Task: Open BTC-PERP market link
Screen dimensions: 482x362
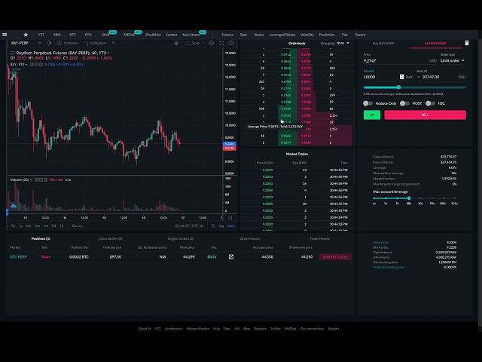Action: [x=18, y=256]
